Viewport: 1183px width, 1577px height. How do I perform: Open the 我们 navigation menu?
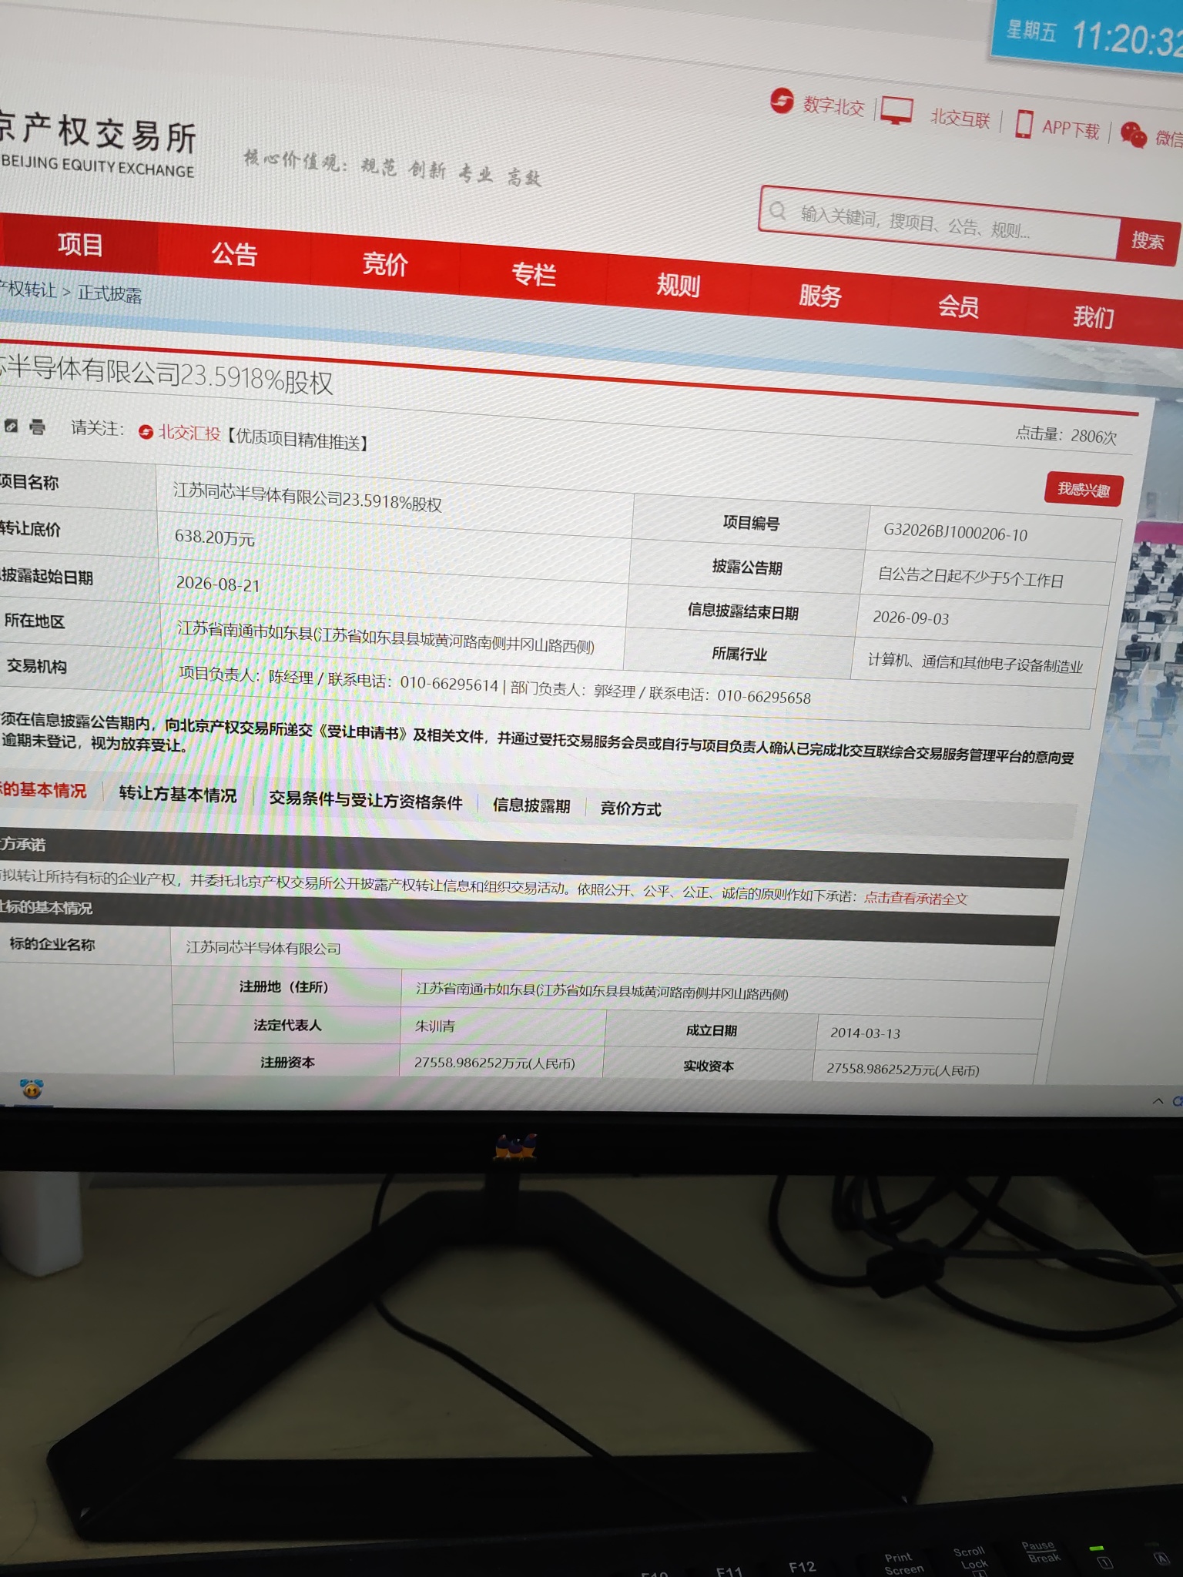1093,316
